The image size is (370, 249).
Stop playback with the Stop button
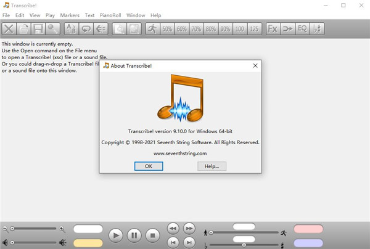[152, 235]
